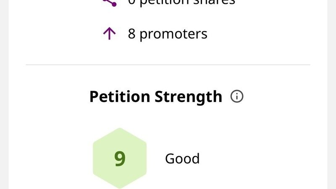This screenshot has width=336, height=189.
Task: Click the number 8 beside promoters
Action: pos(131,34)
